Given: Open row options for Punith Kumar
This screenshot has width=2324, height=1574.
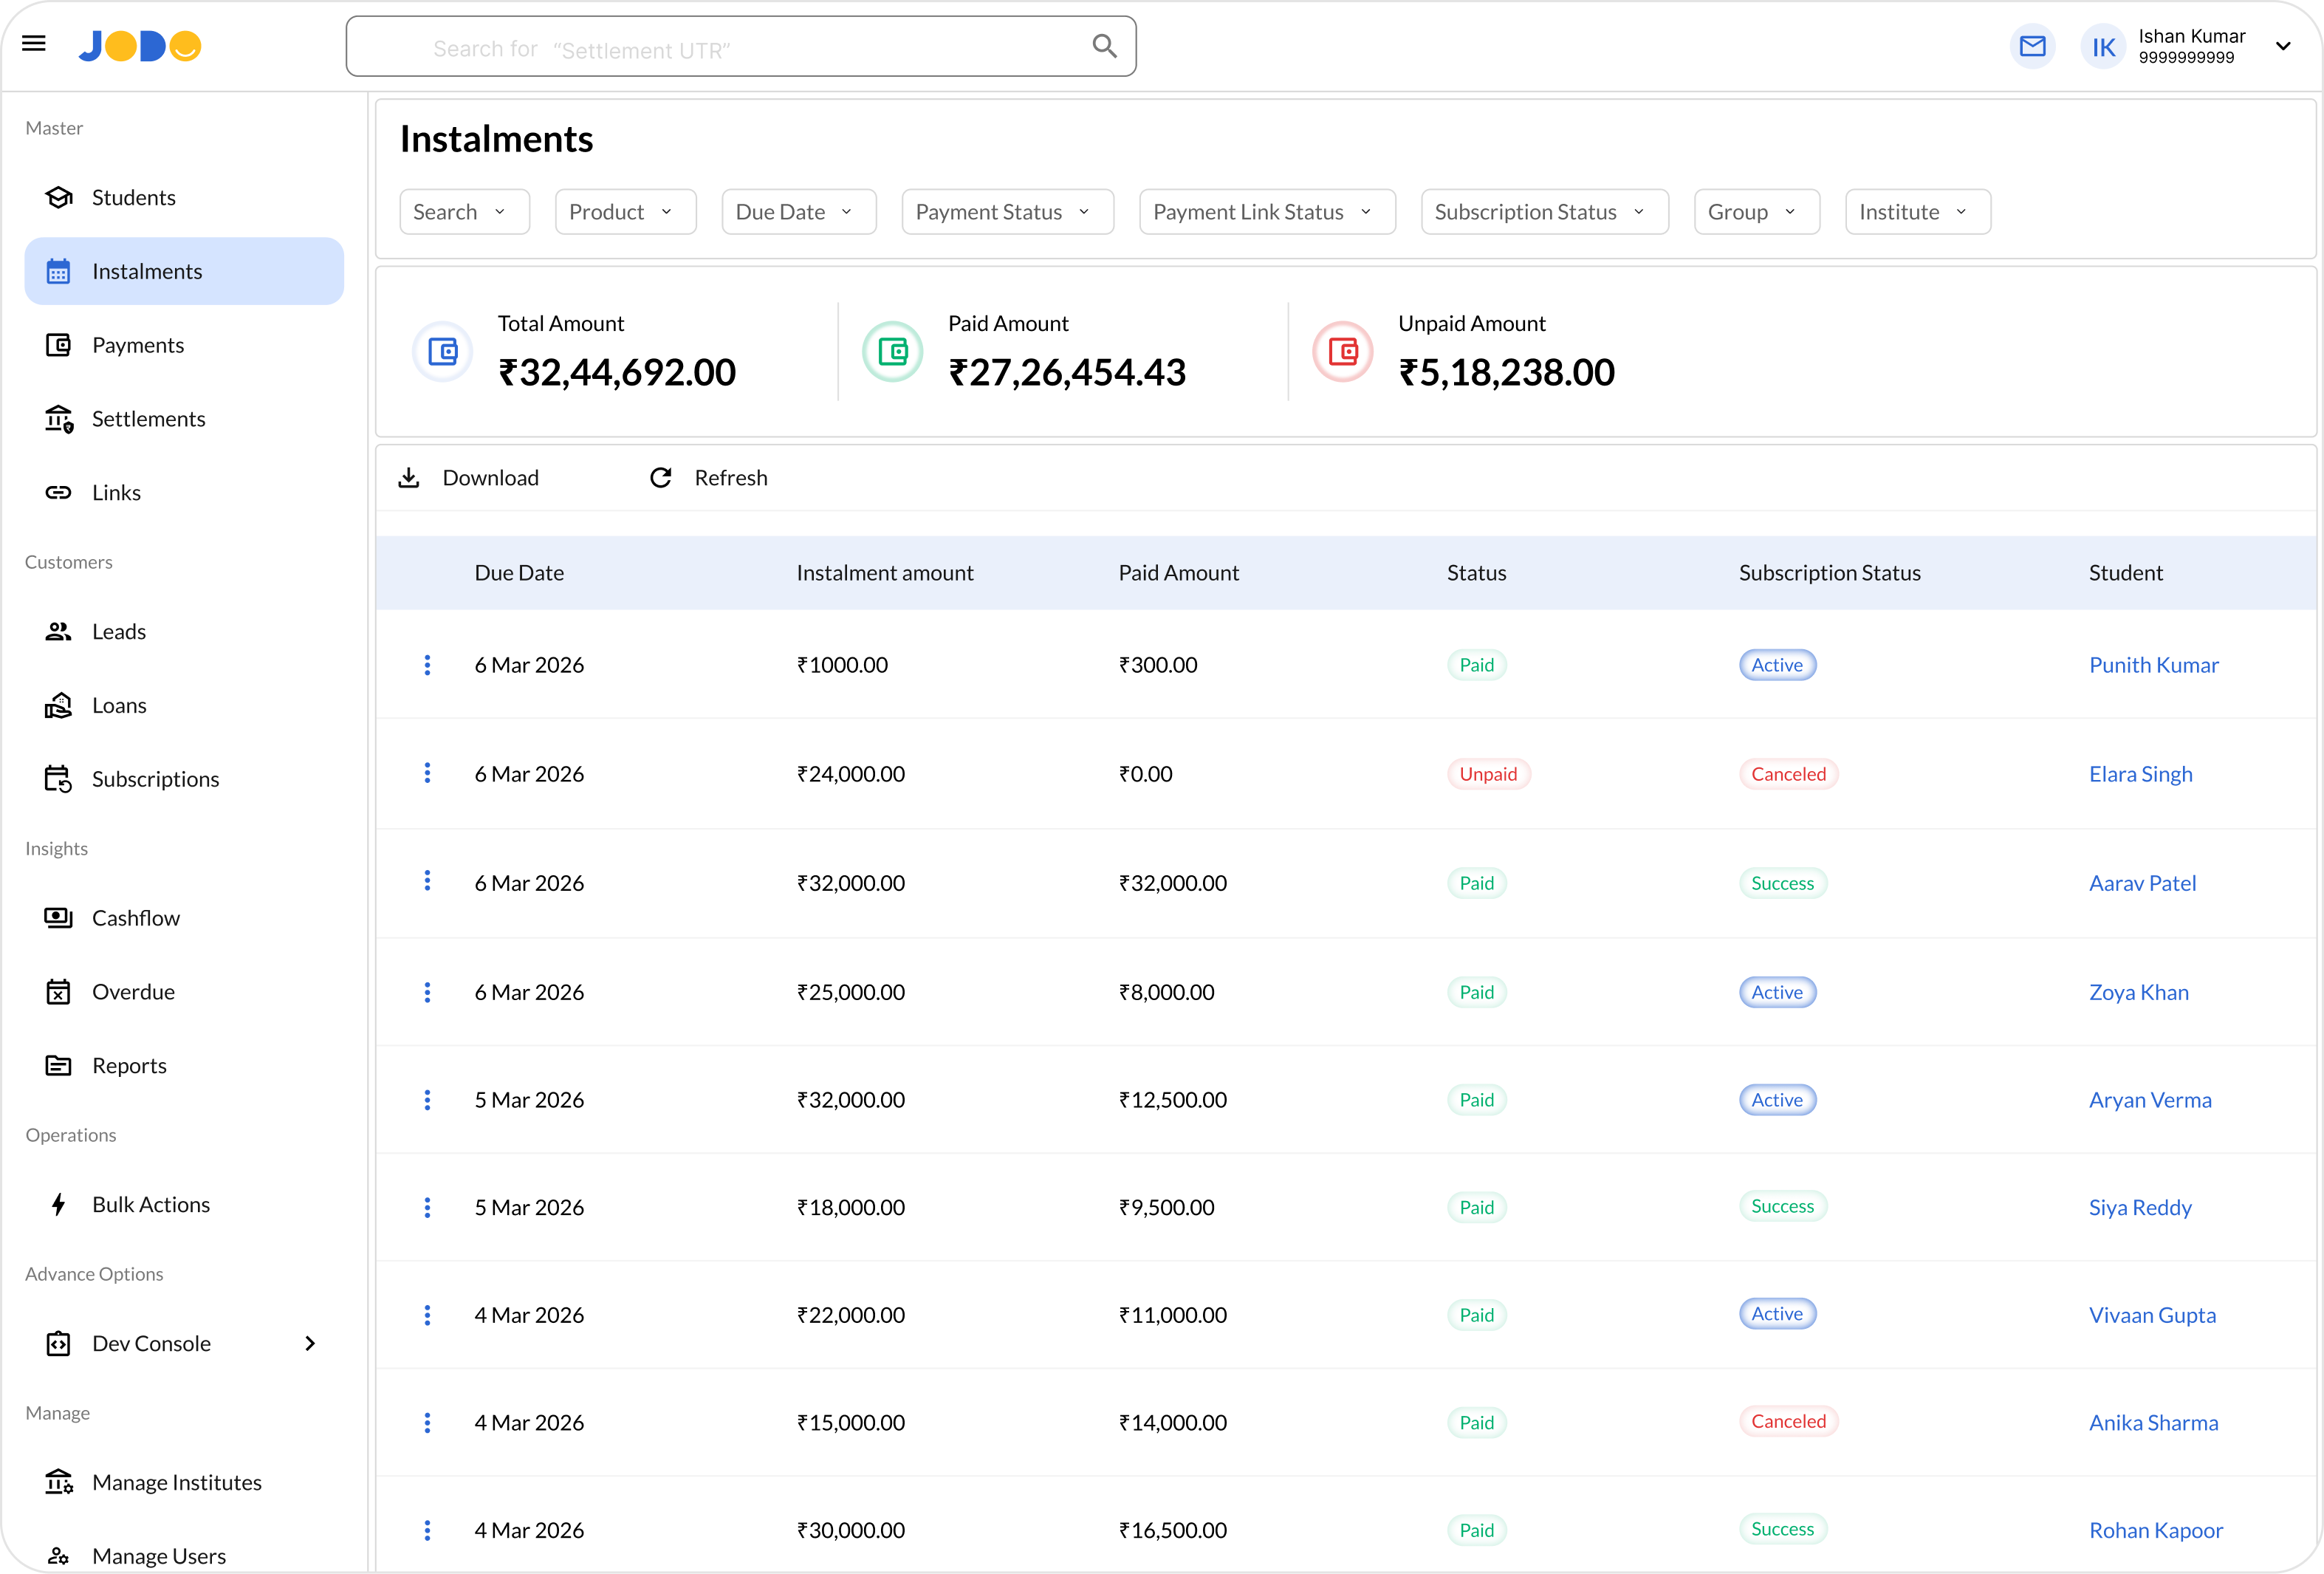Looking at the screenshot, I should pyautogui.click(x=427, y=665).
